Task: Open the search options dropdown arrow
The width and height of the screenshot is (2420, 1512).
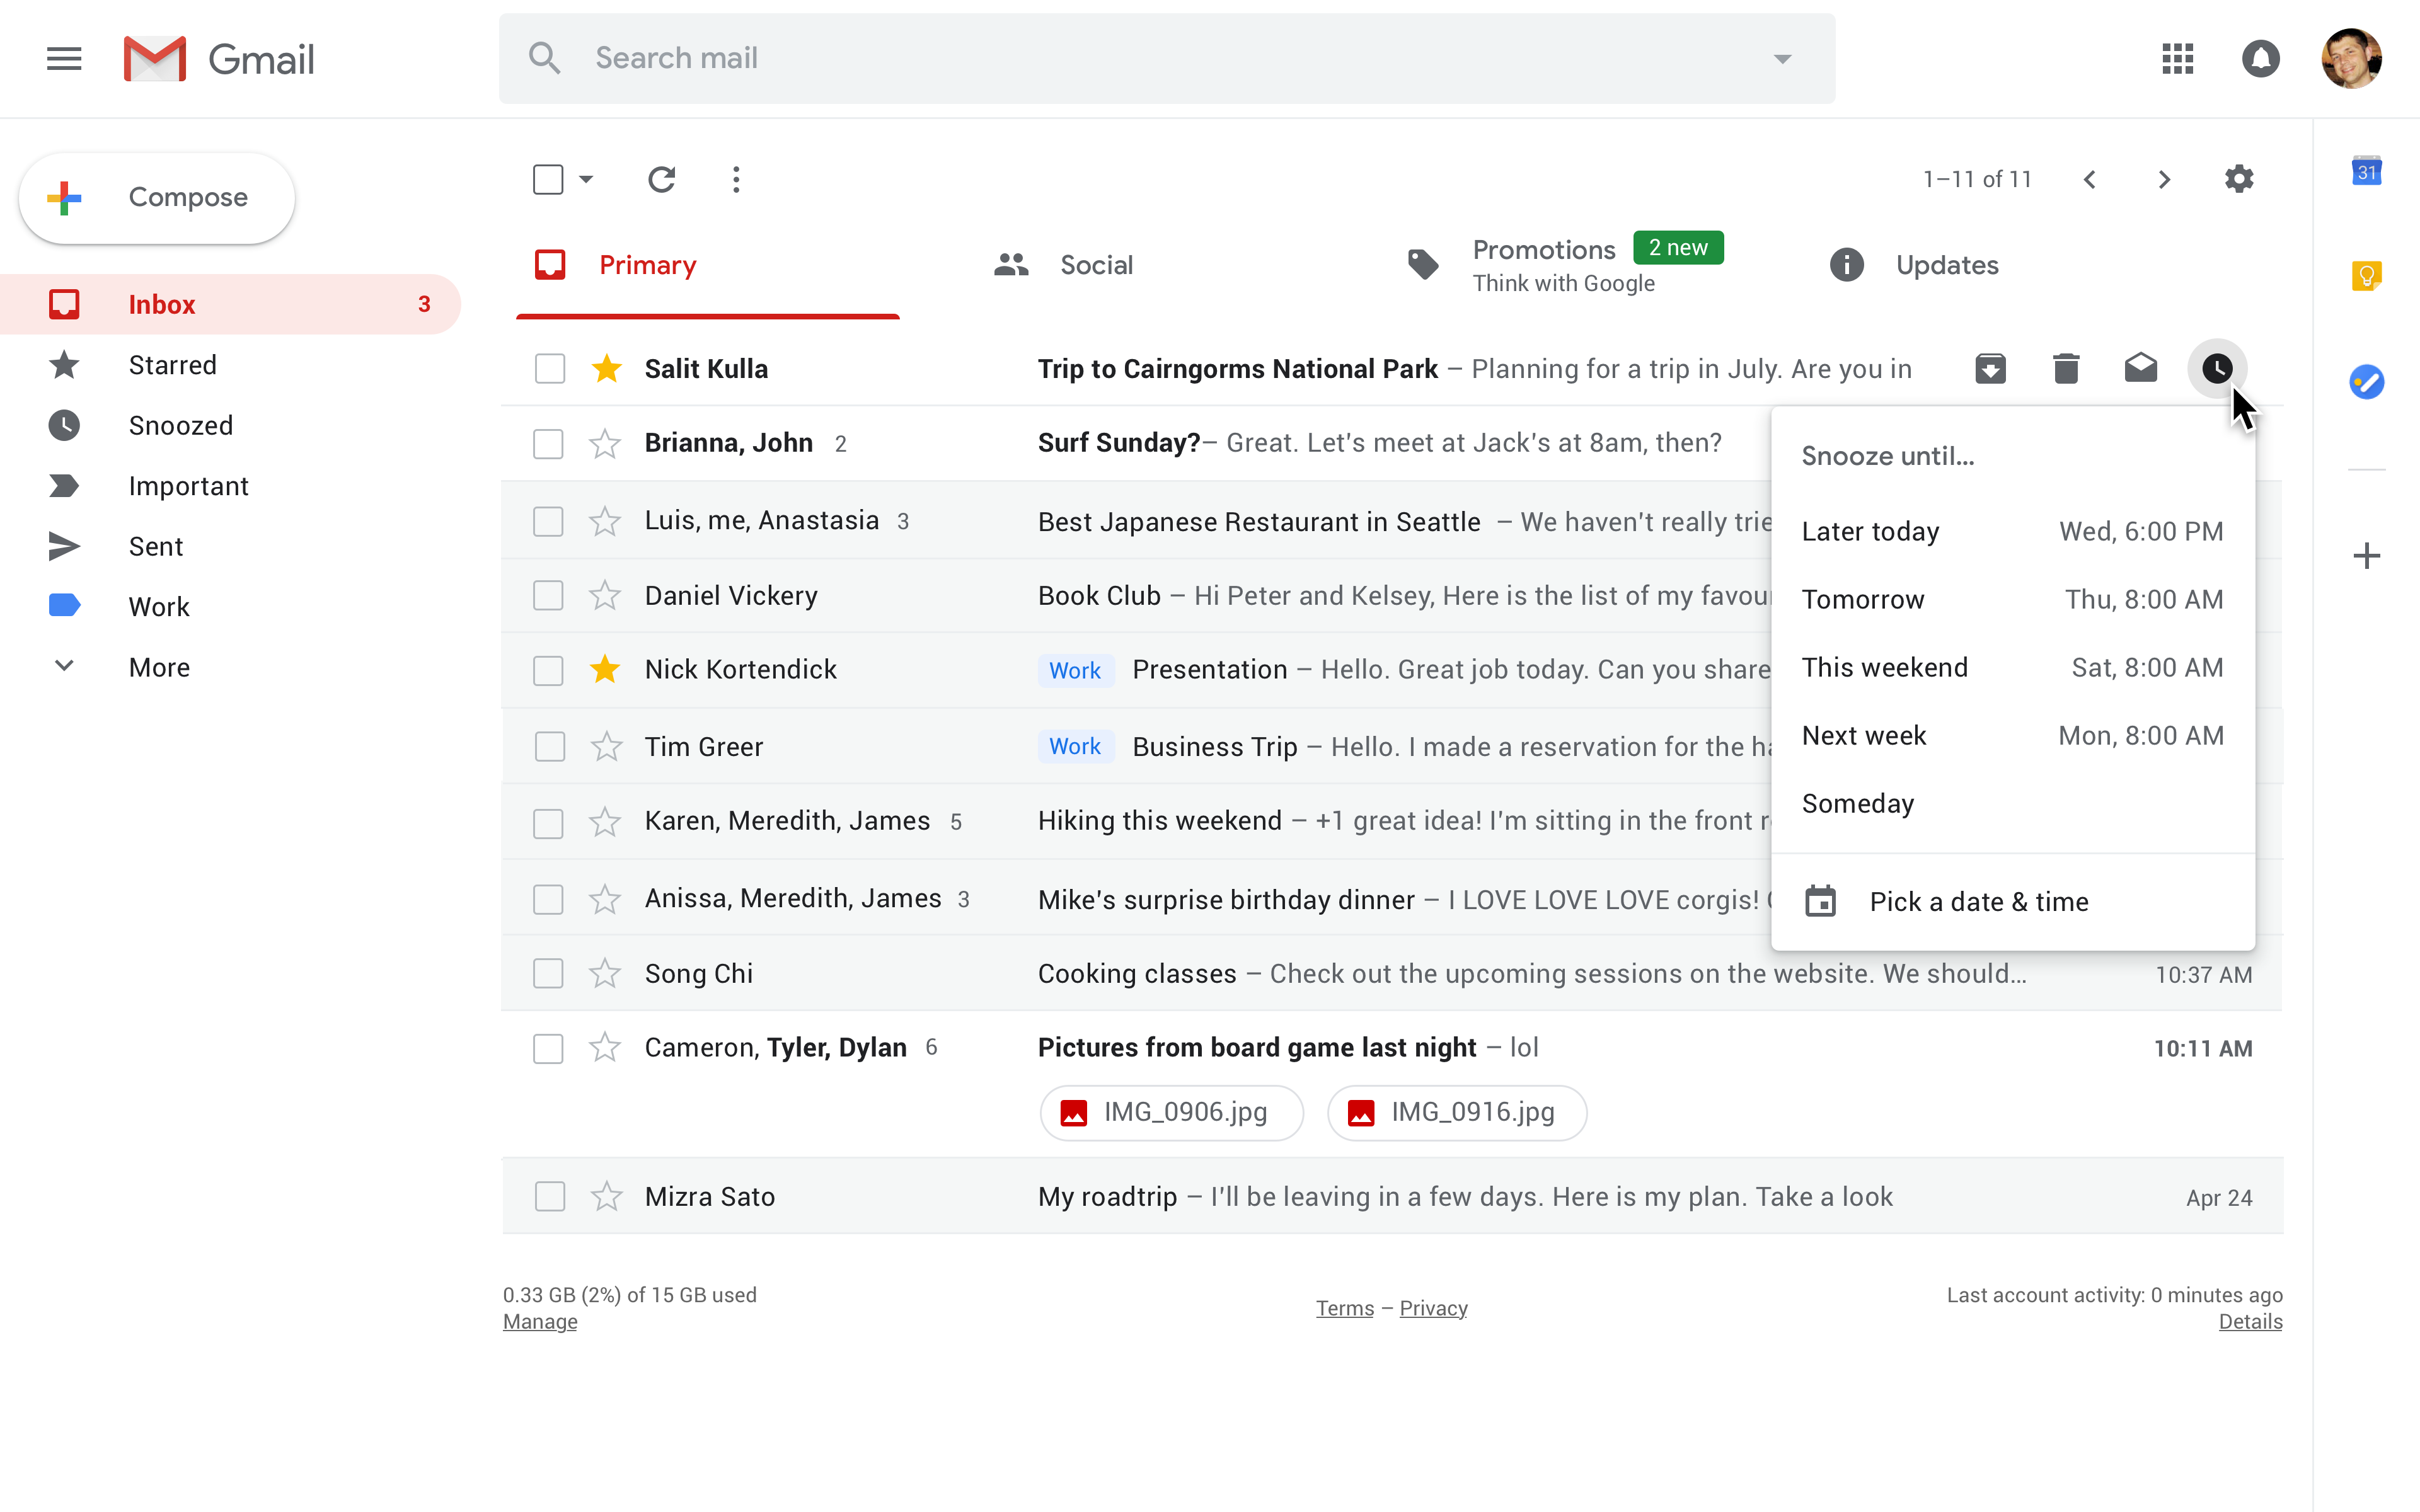Action: coord(1782,58)
